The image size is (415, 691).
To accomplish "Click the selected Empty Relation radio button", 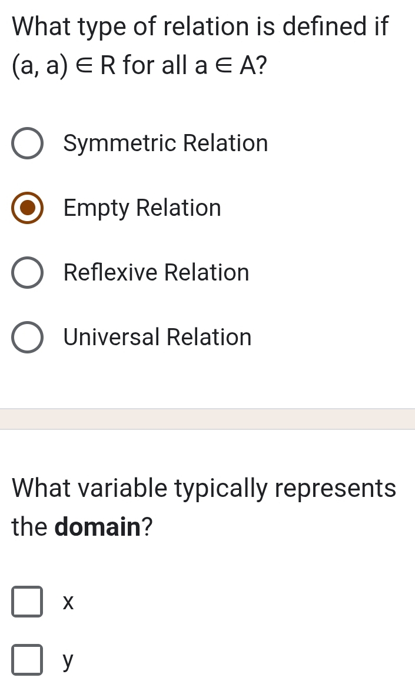I will [27, 208].
